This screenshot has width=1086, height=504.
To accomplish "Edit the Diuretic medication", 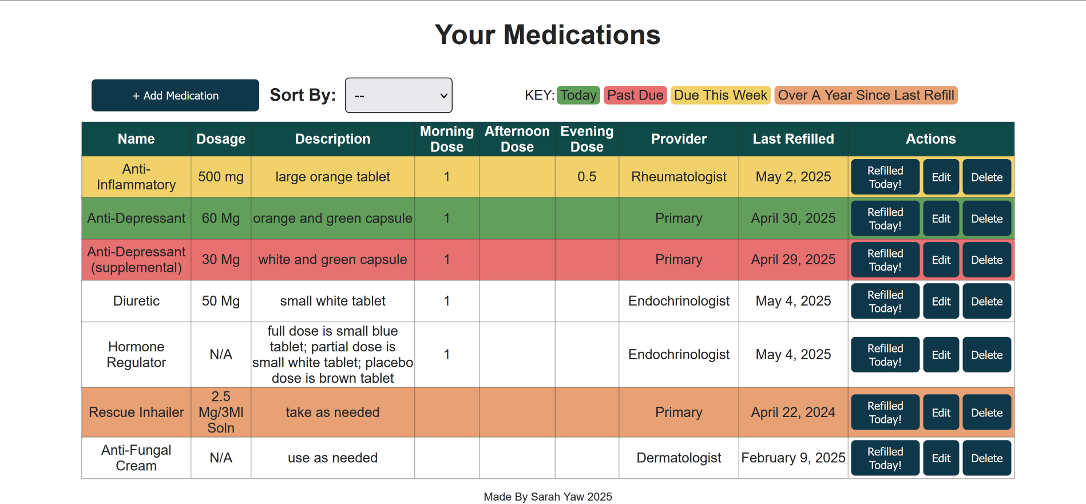I will pyautogui.click(x=941, y=301).
